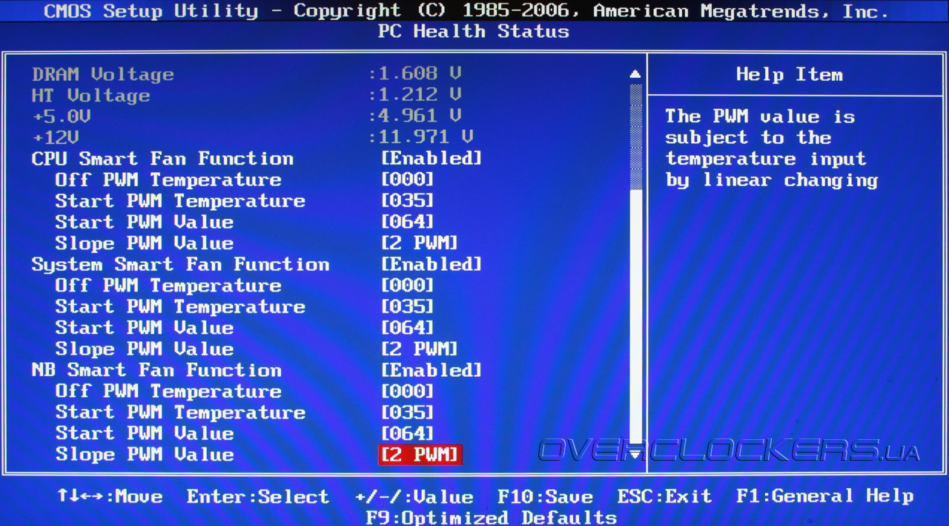Click the +12V label
This screenshot has width=949, height=526.
tap(55, 137)
